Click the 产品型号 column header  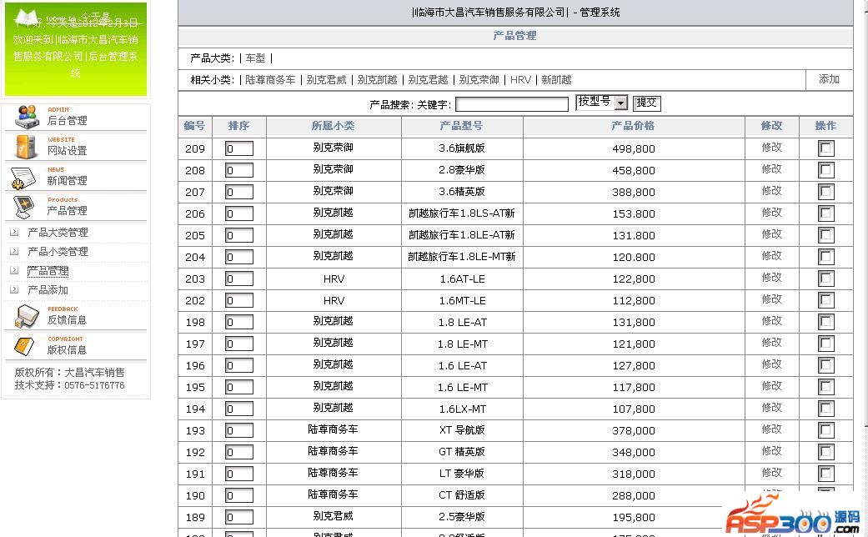pos(461,126)
